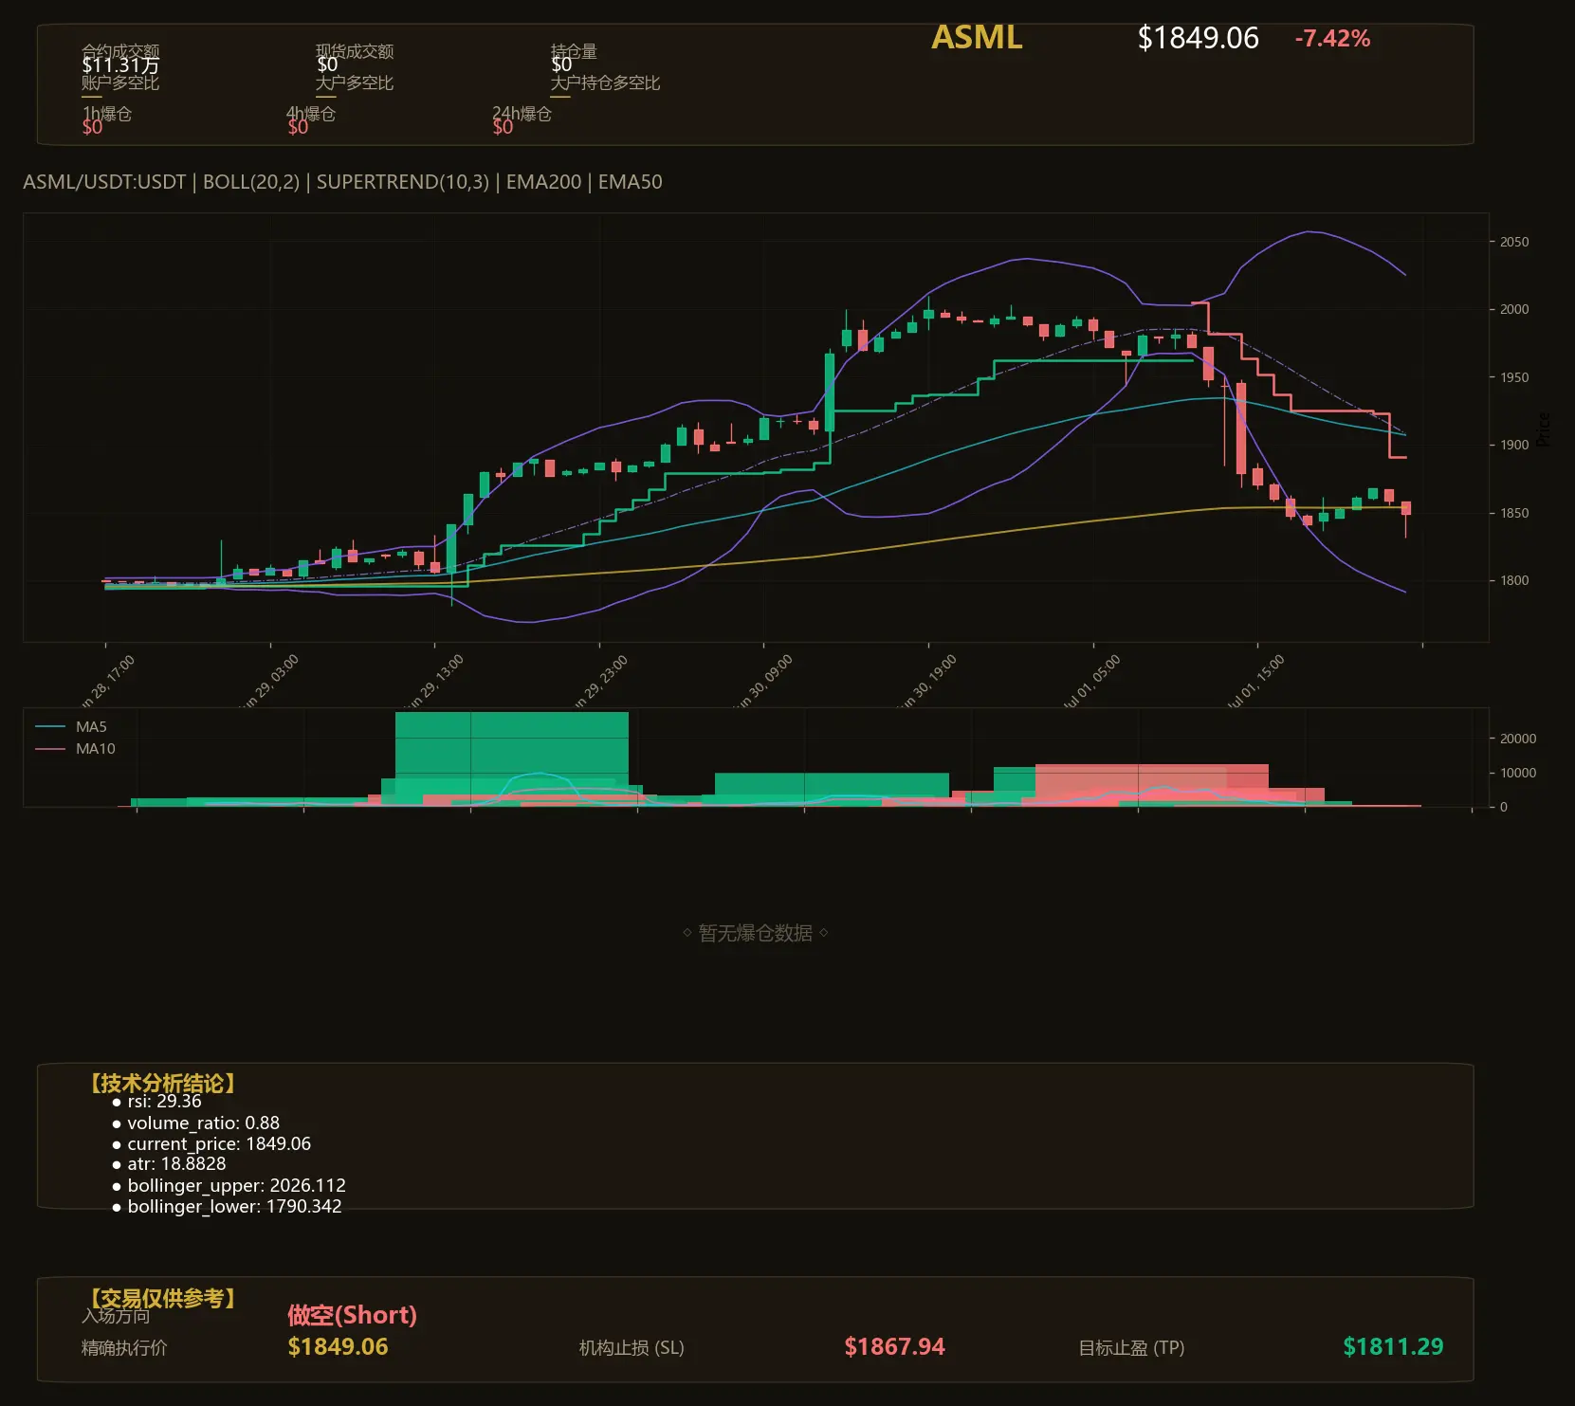Click the 1900 price axis label

pos(1514,445)
